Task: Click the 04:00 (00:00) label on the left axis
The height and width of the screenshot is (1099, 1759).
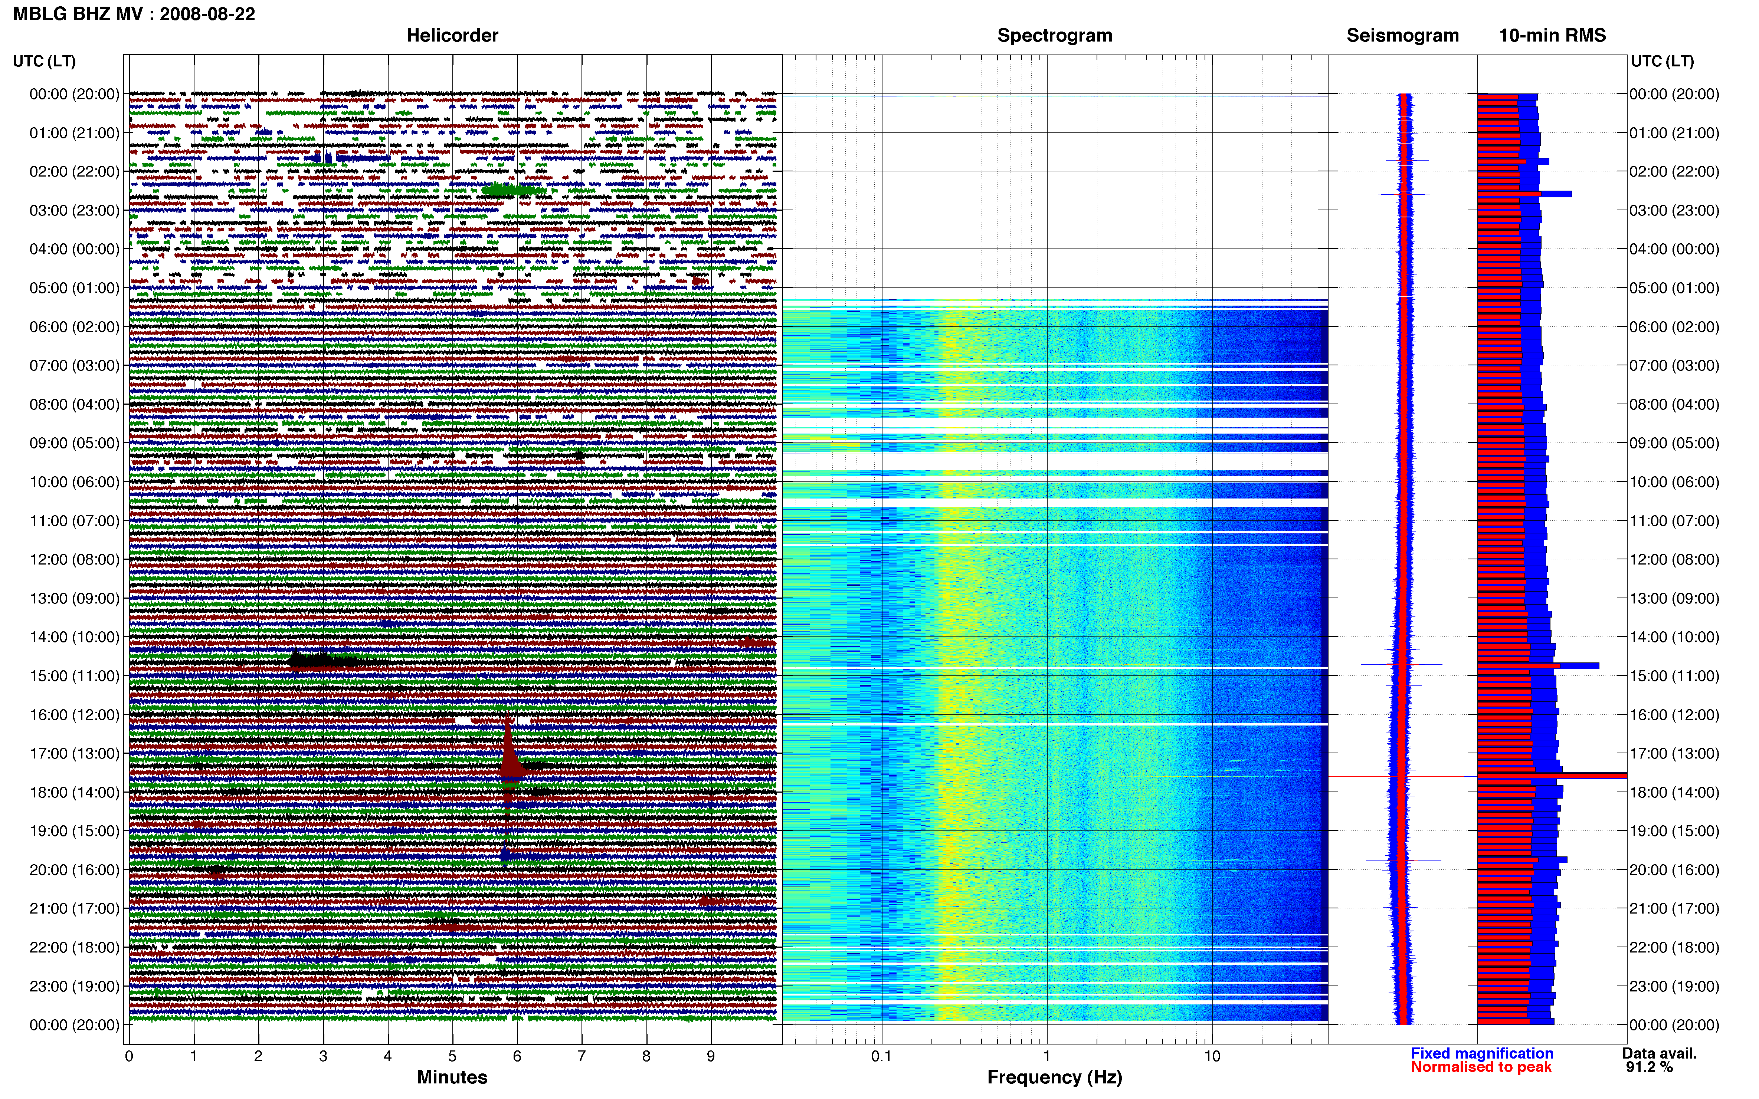Action: coord(74,249)
